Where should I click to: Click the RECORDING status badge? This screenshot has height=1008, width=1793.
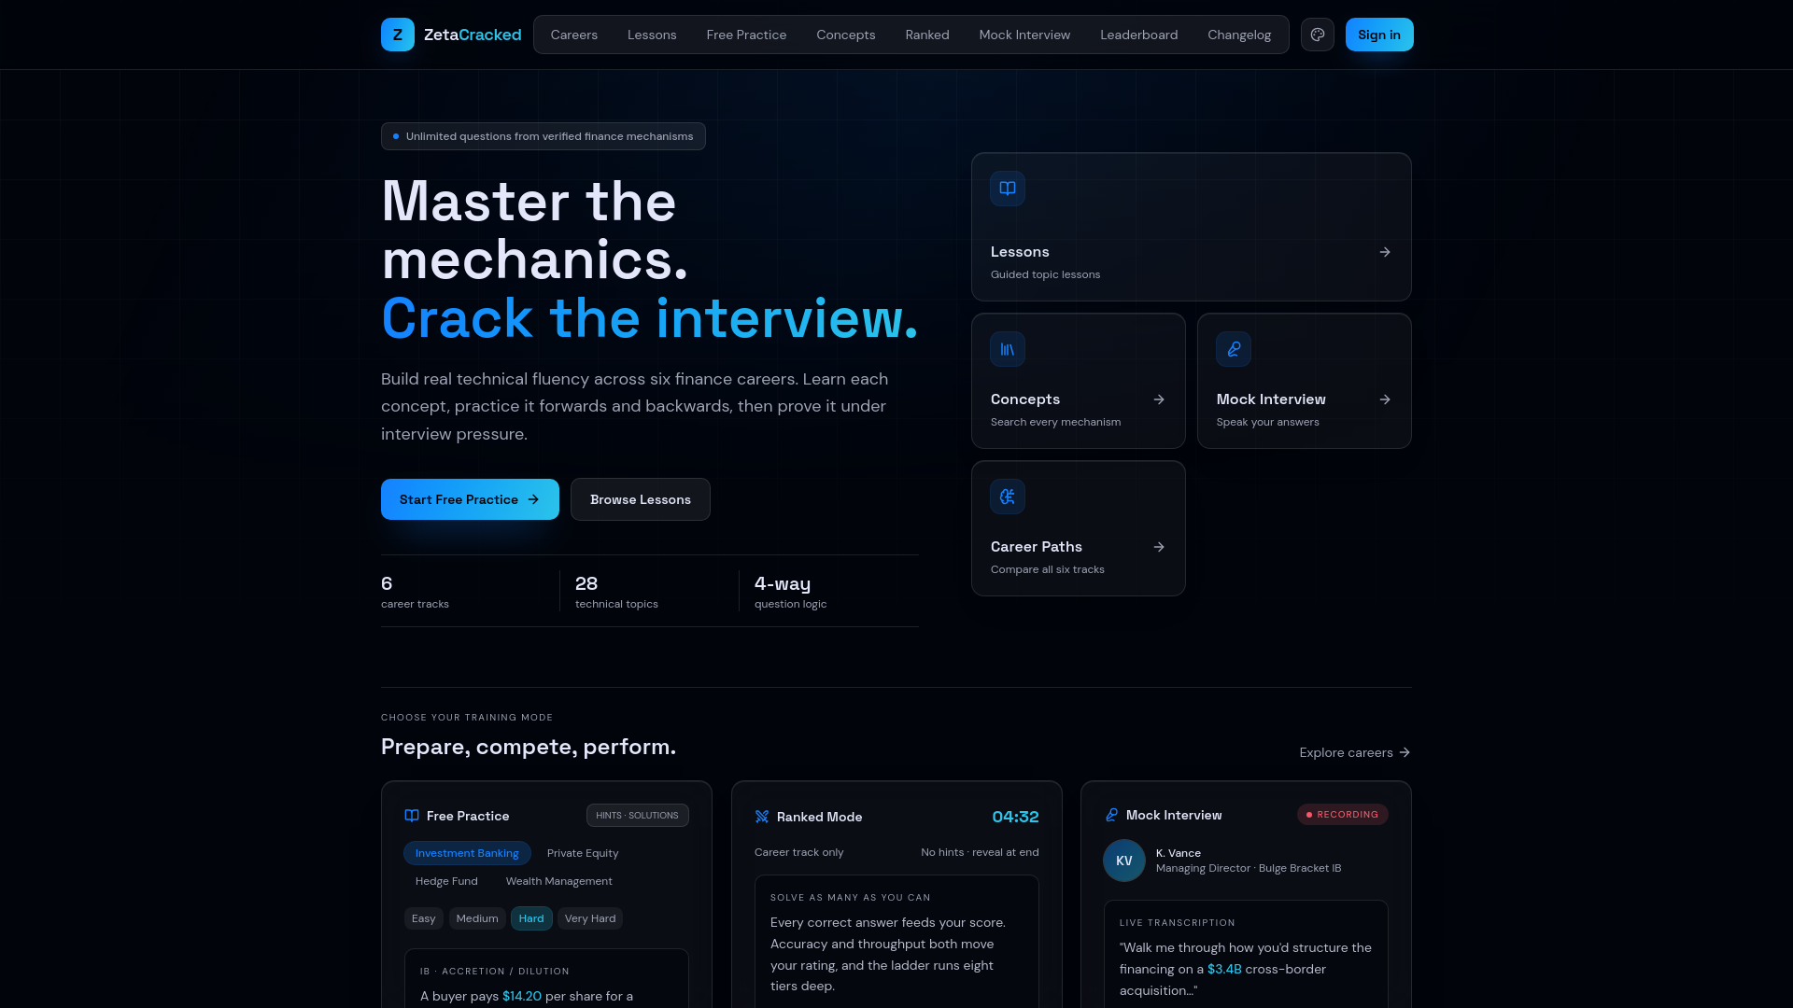click(1343, 815)
